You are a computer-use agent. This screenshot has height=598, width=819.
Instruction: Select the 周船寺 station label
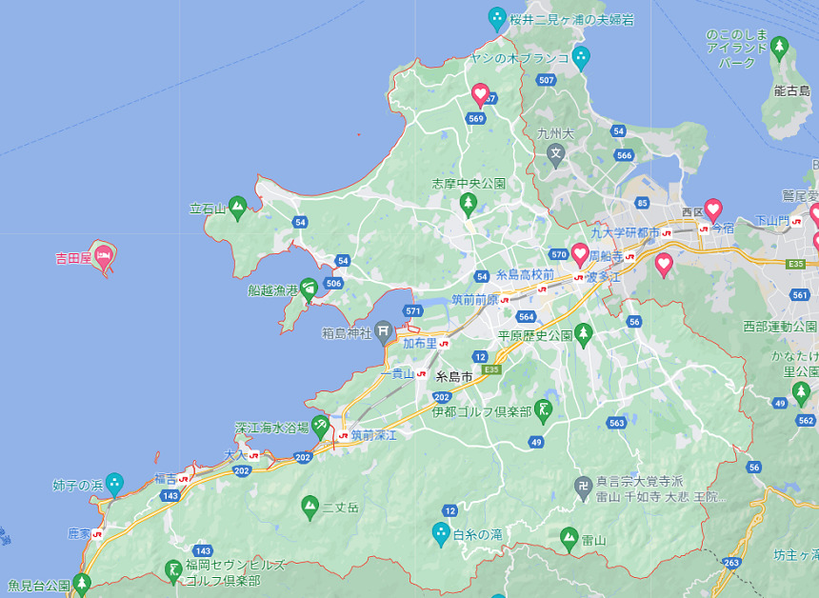606,256
